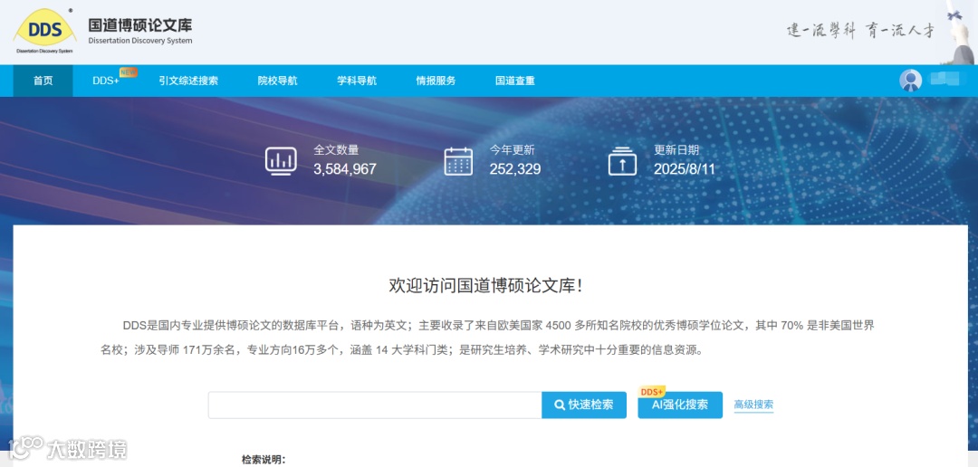The width and height of the screenshot is (978, 467).
Task: Open the 高级搜索 link
Action: (753, 405)
